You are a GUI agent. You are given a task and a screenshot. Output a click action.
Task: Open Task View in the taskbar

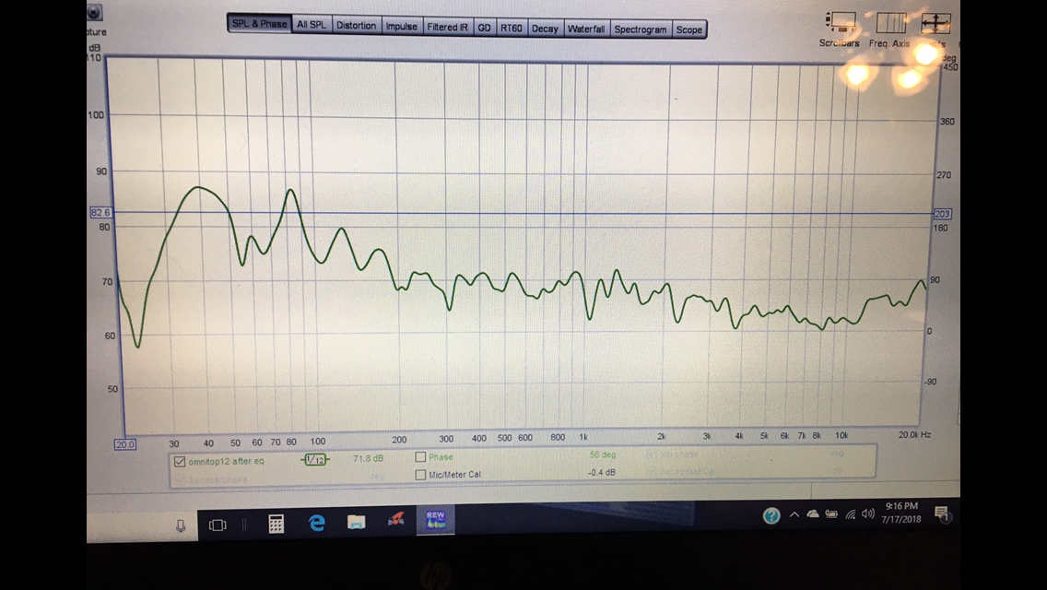click(x=218, y=525)
